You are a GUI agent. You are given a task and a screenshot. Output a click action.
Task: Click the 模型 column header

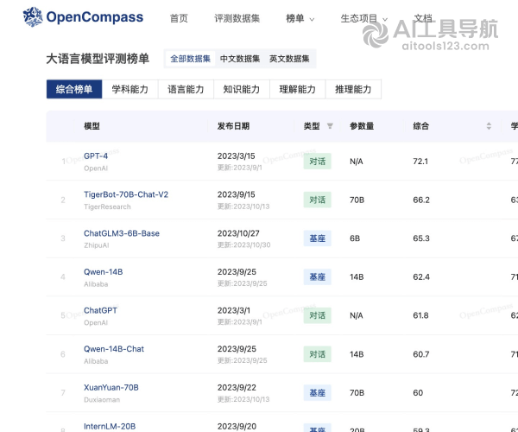[x=92, y=126]
